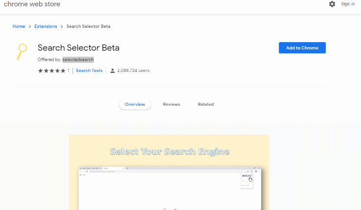Switch to the Related tab

click(206, 104)
